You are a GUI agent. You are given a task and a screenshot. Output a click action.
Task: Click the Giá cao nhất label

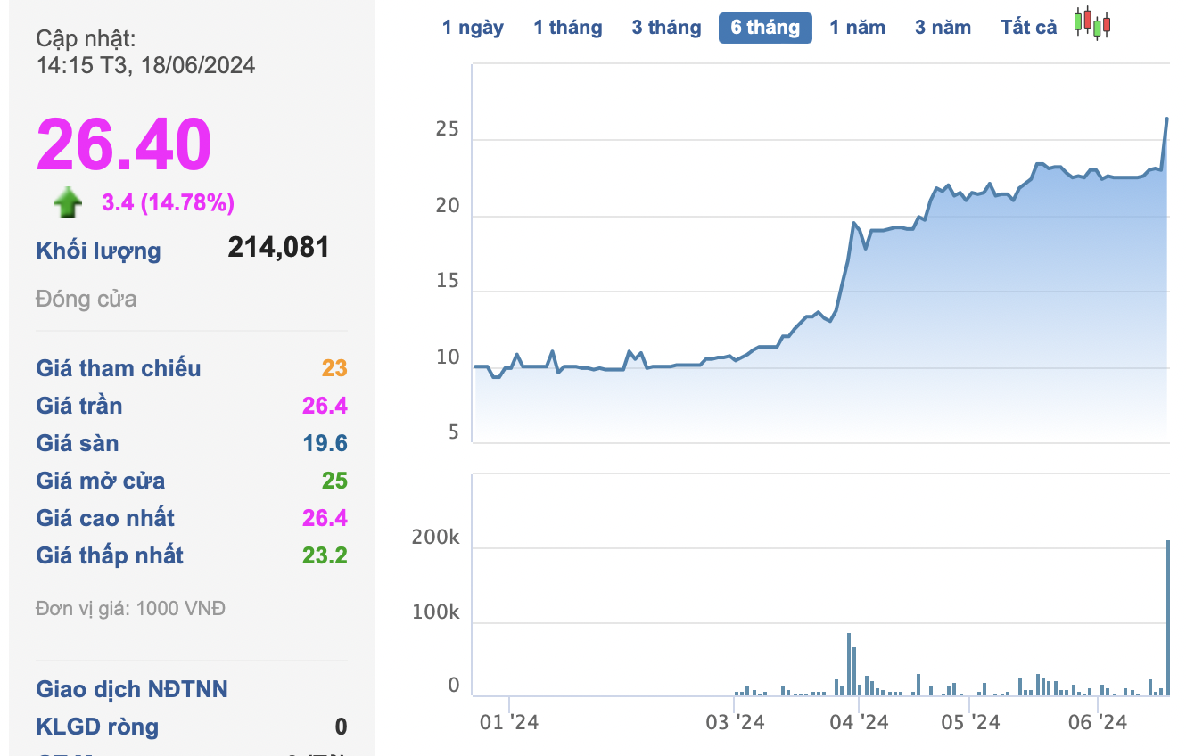pyautogui.click(x=105, y=518)
